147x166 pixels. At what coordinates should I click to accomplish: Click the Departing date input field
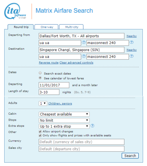click(54, 85)
